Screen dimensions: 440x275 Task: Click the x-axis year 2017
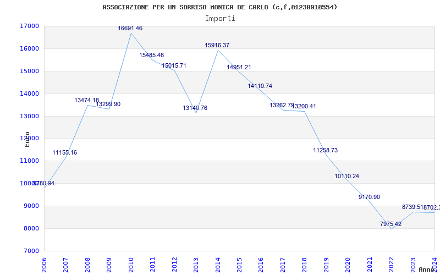283,265
